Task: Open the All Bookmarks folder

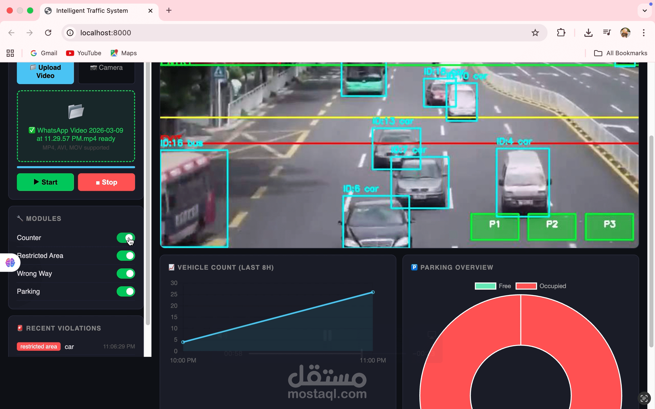Action: 620,53
